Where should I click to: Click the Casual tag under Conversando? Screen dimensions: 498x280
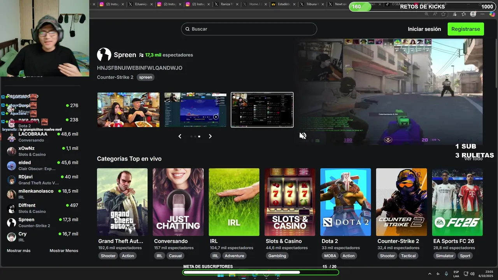[x=175, y=256]
